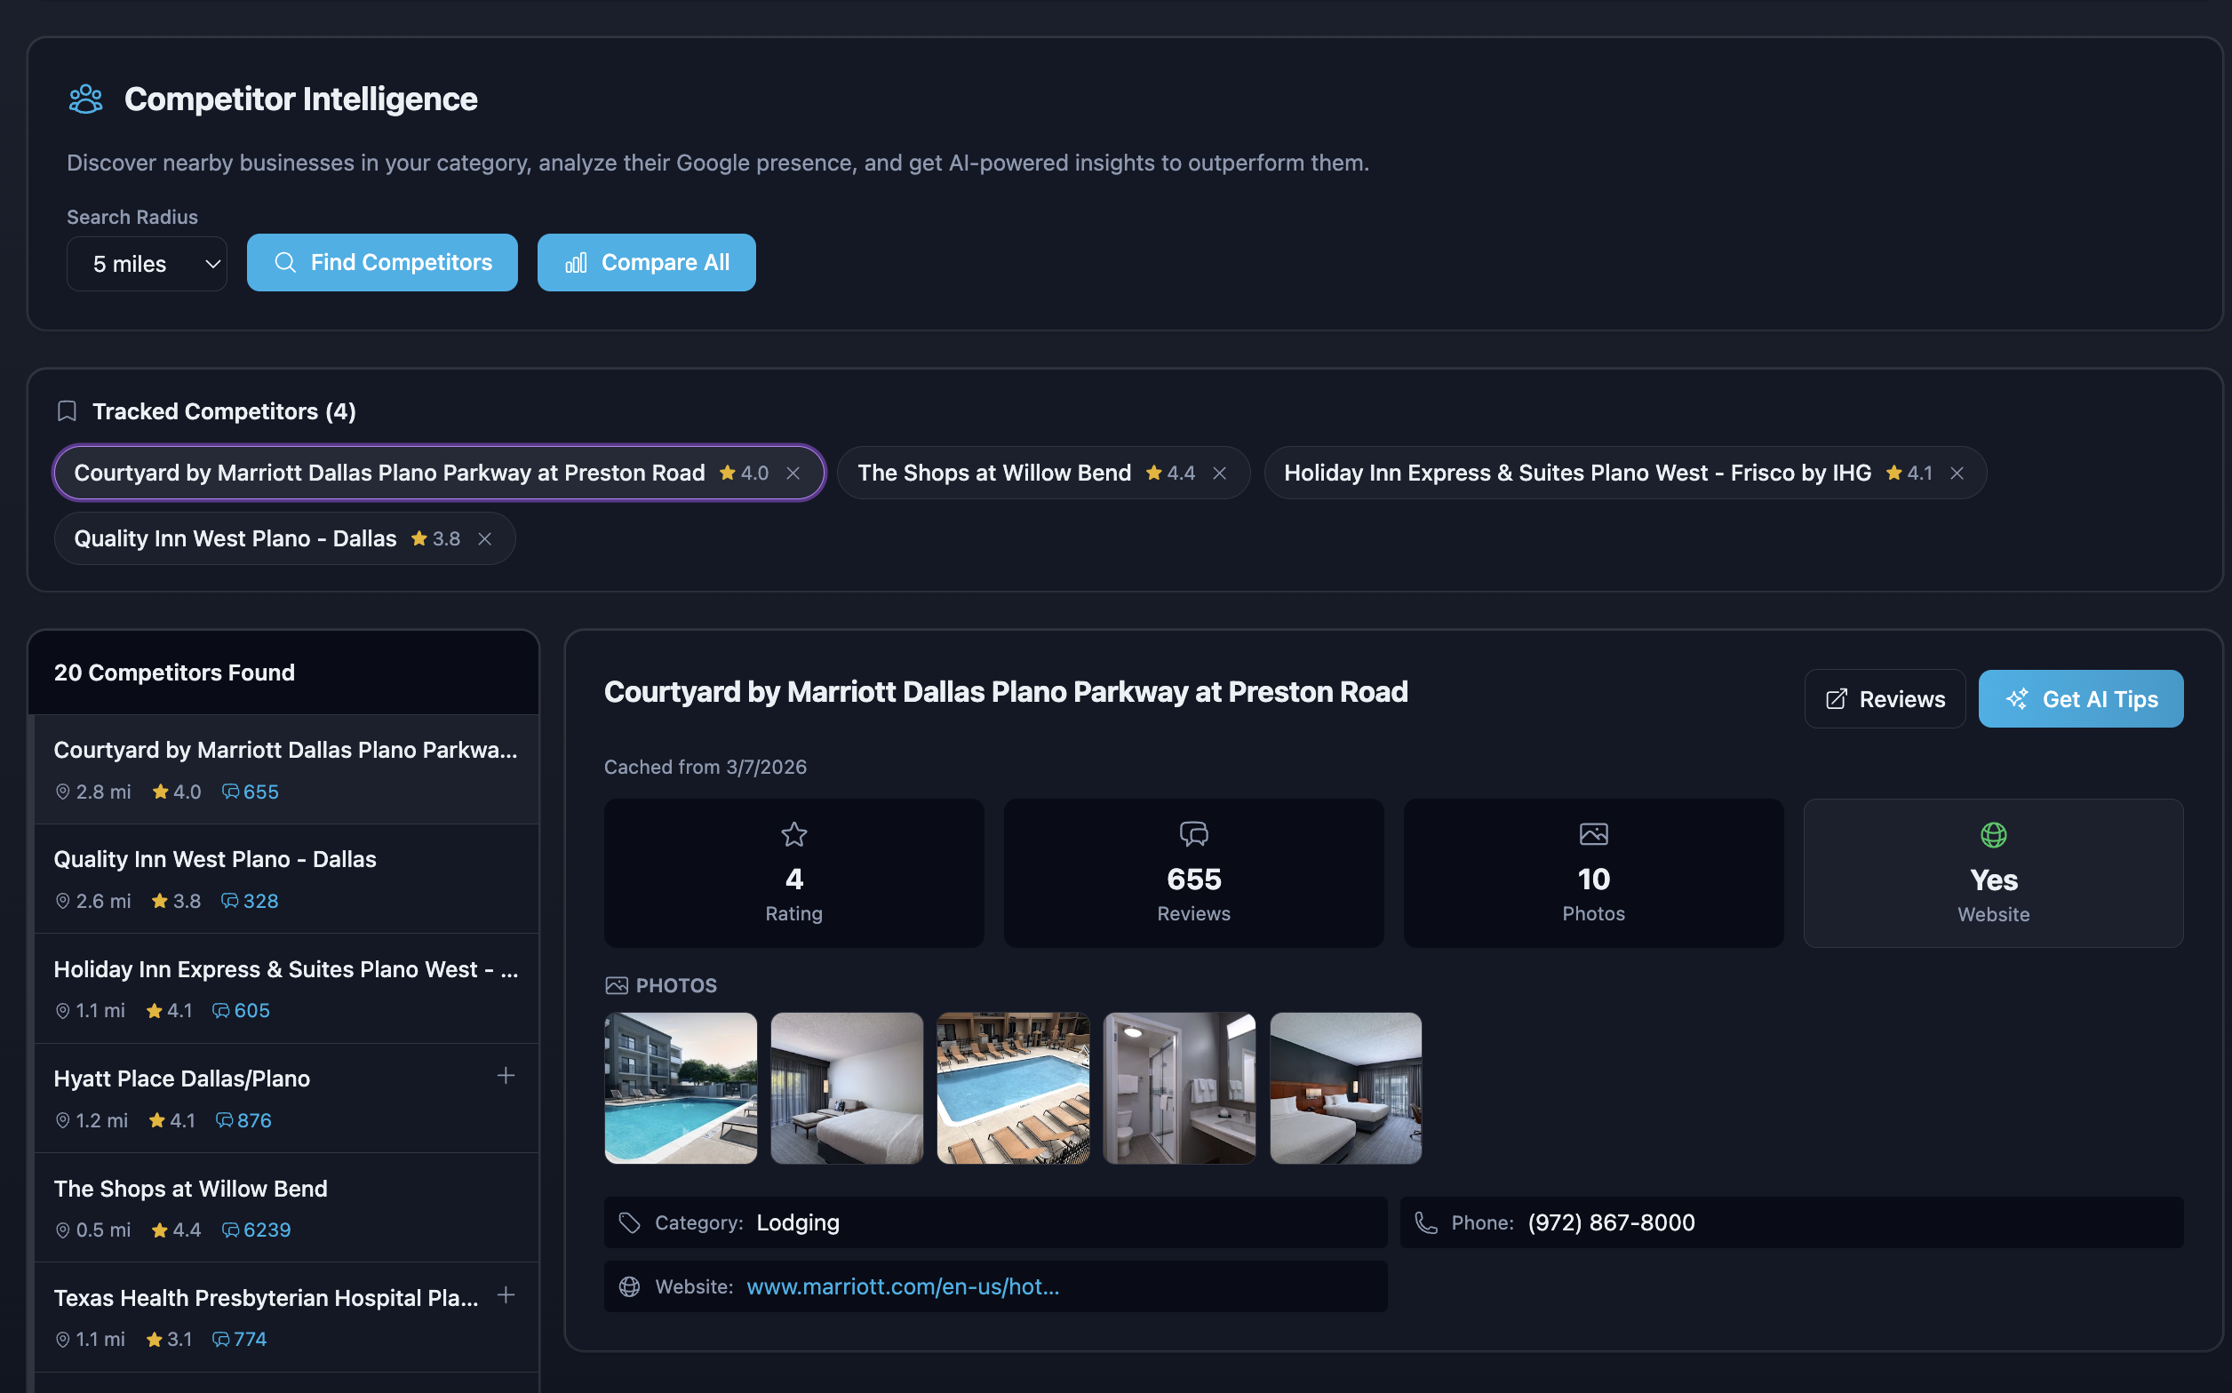Image resolution: width=2232 pixels, height=1393 pixels.
Task: Click the Phone handset icon
Action: click(x=1426, y=1222)
